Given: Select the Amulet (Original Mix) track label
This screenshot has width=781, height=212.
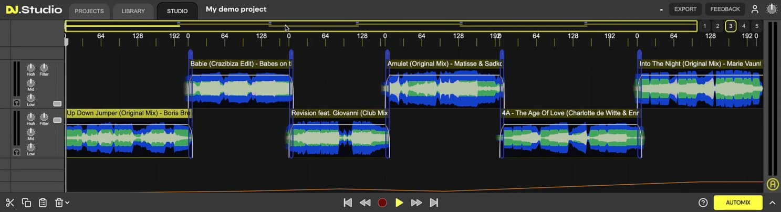Looking at the screenshot, I should [x=444, y=63].
